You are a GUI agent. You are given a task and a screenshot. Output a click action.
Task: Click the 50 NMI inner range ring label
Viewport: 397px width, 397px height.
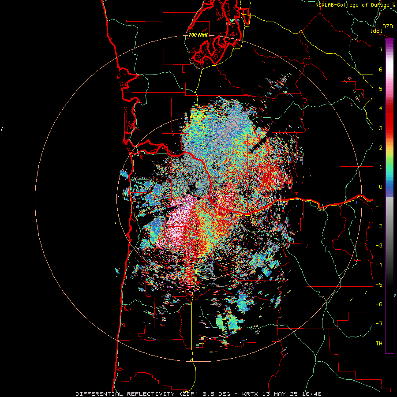pyautogui.click(x=198, y=117)
